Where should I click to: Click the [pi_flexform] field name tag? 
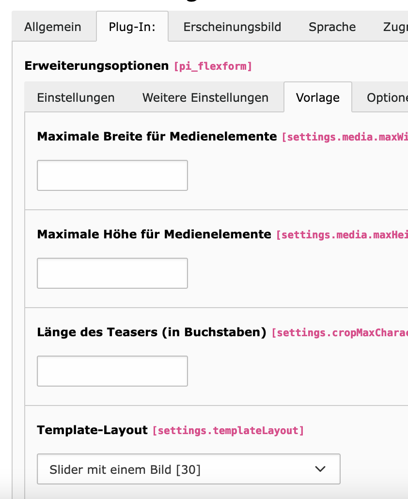coord(213,66)
